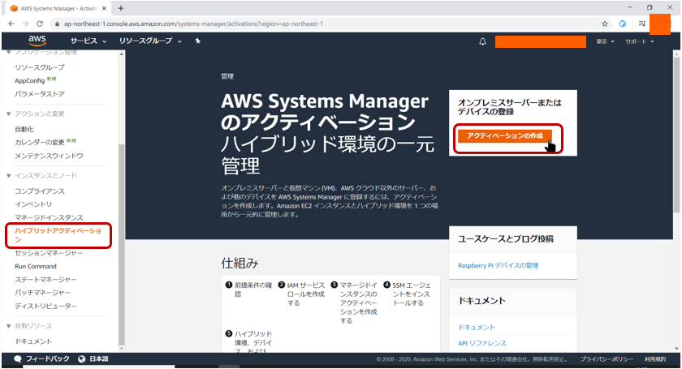Collapse the 共有リソース section

coord(9,326)
